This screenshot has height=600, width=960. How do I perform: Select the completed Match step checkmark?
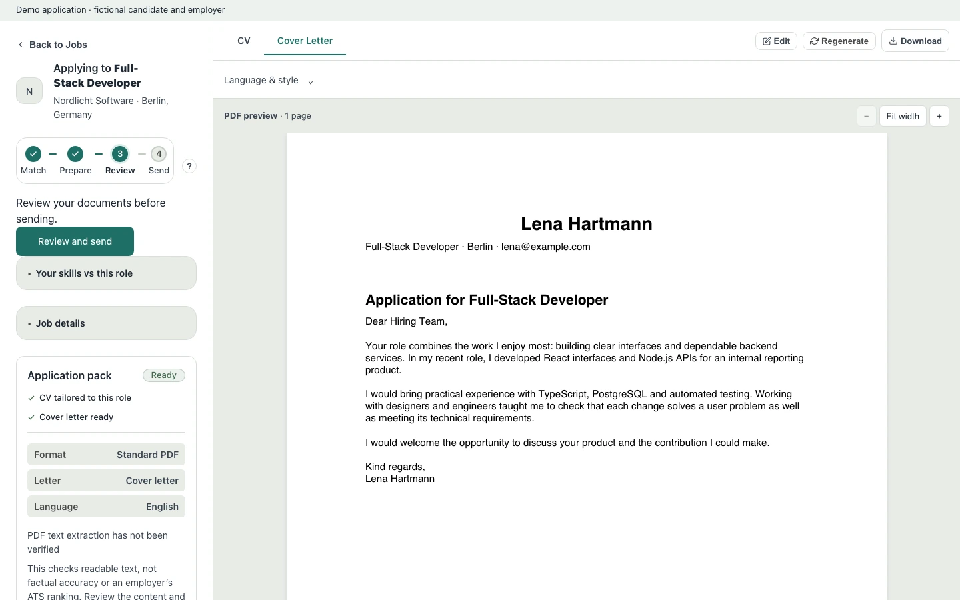click(x=33, y=154)
